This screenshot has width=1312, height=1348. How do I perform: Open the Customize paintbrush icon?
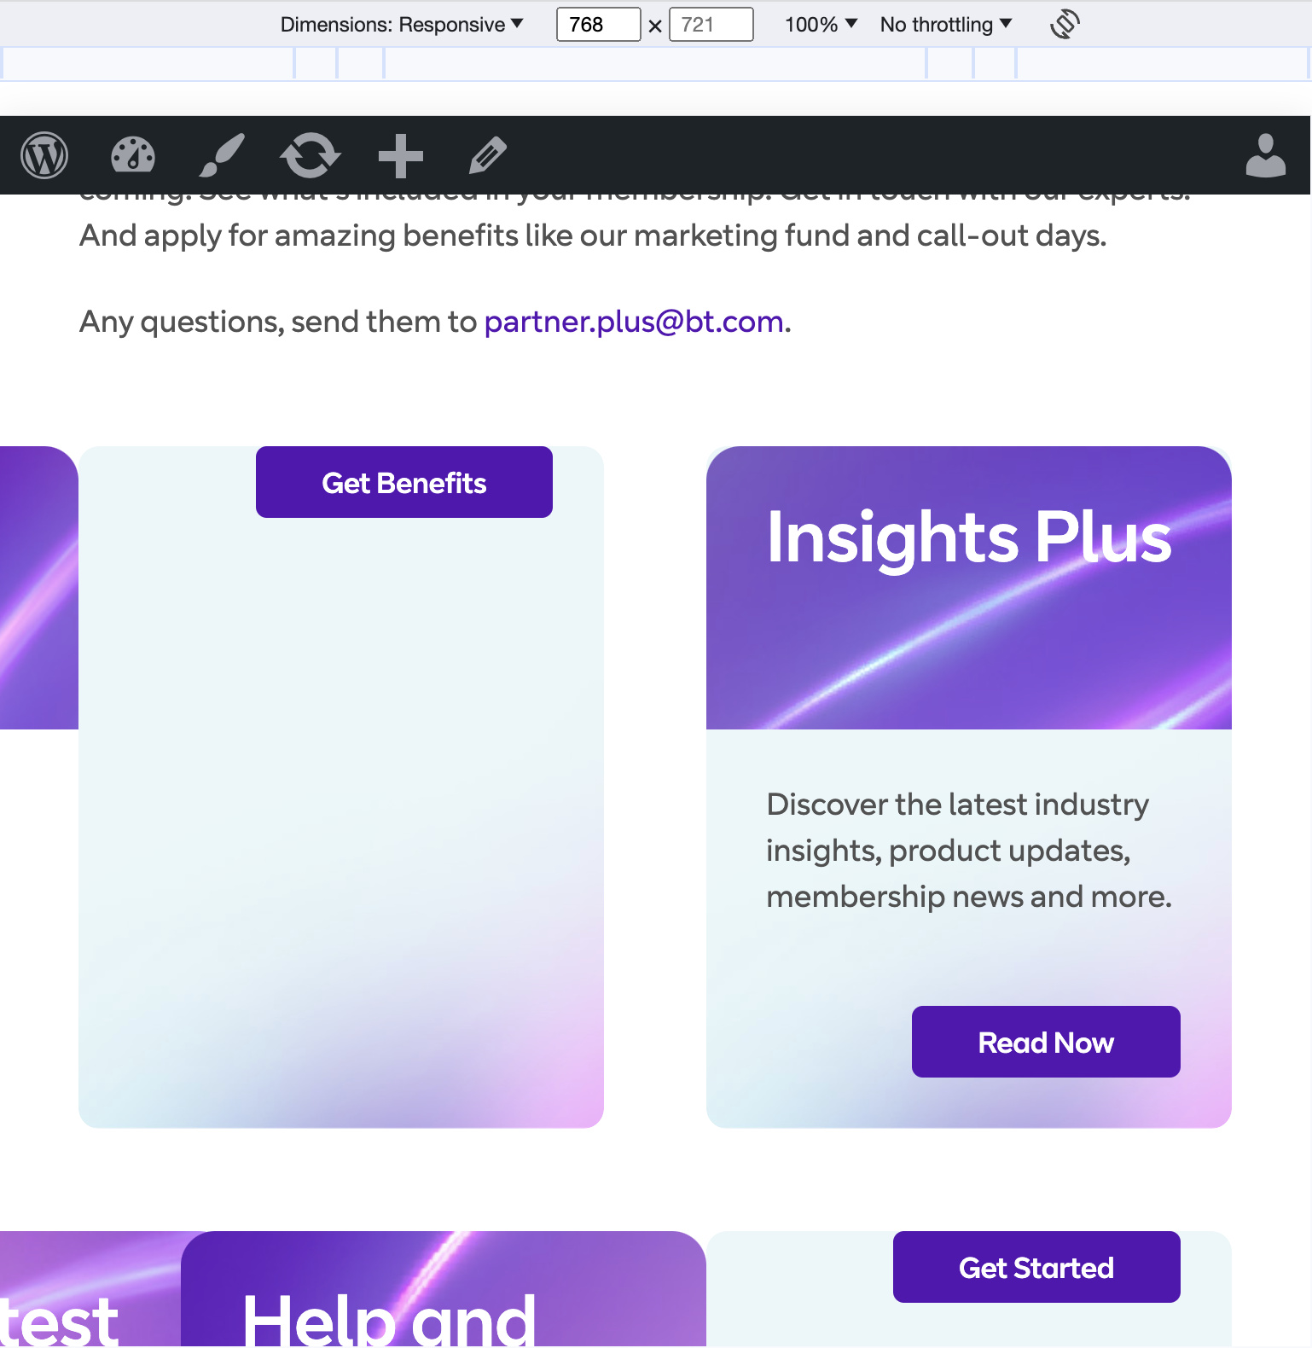(x=222, y=156)
